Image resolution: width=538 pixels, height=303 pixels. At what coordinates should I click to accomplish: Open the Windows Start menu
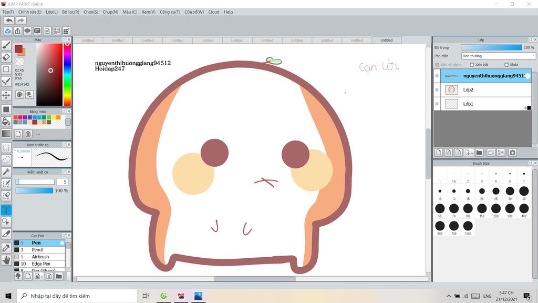[x=8, y=296]
